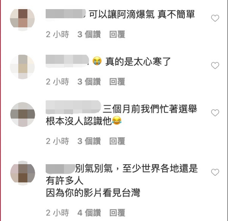The width and height of the screenshot is (228, 221).
Task: Open avatar of the 別氣別氣 commenter
Action: (23, 173)
